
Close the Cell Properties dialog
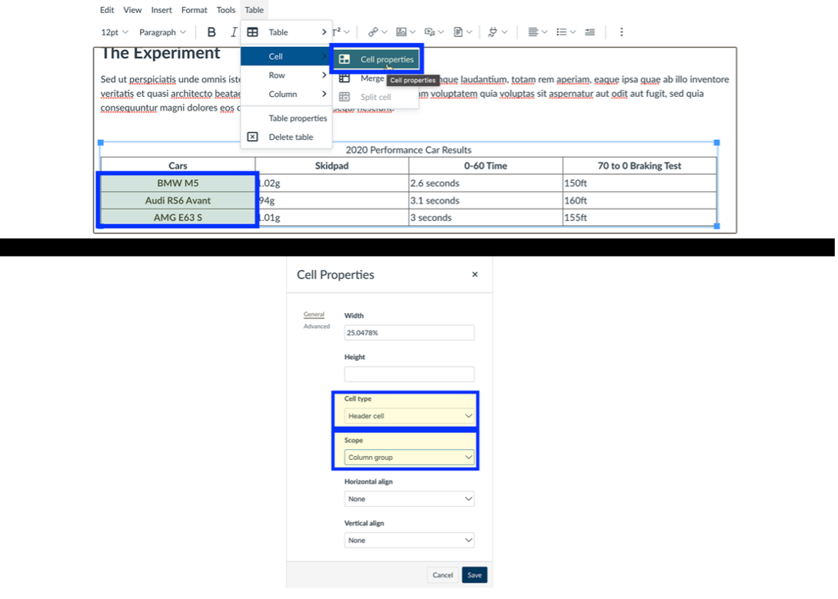474,274
